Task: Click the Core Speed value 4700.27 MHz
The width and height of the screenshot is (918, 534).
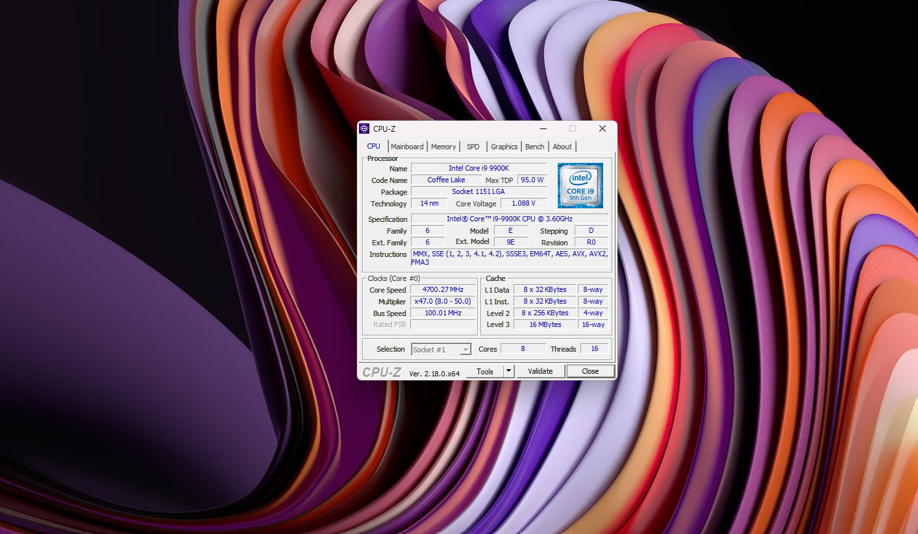Action: pyautogui.click(x=443, y=289)
